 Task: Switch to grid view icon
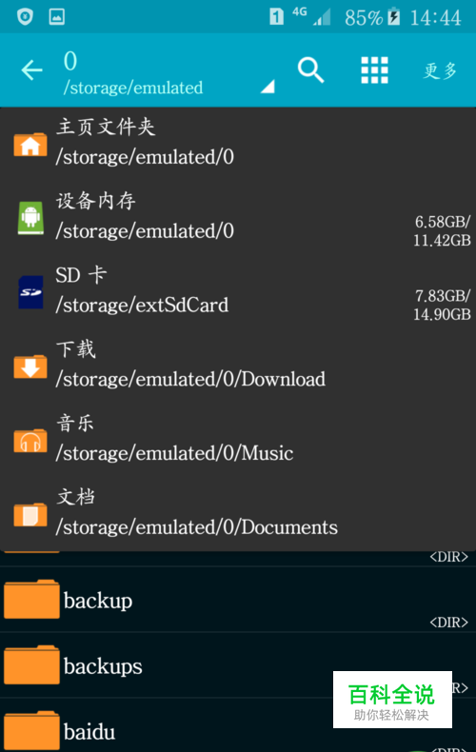pos(374,70)
